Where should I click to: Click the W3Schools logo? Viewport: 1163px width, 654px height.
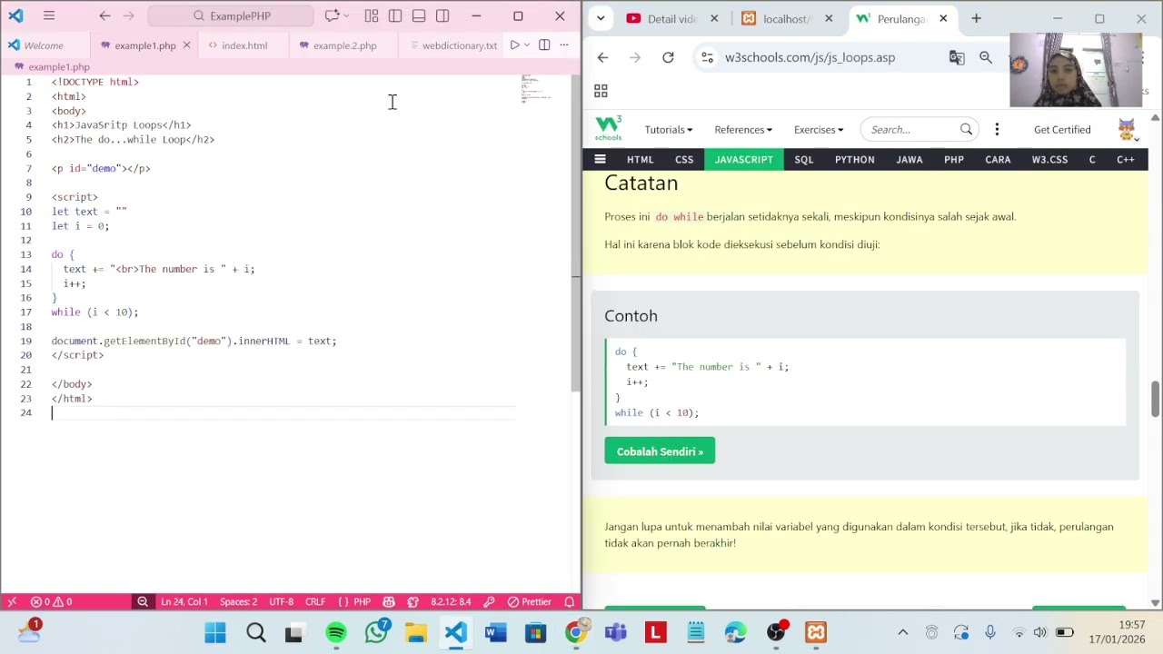[609, 129]
